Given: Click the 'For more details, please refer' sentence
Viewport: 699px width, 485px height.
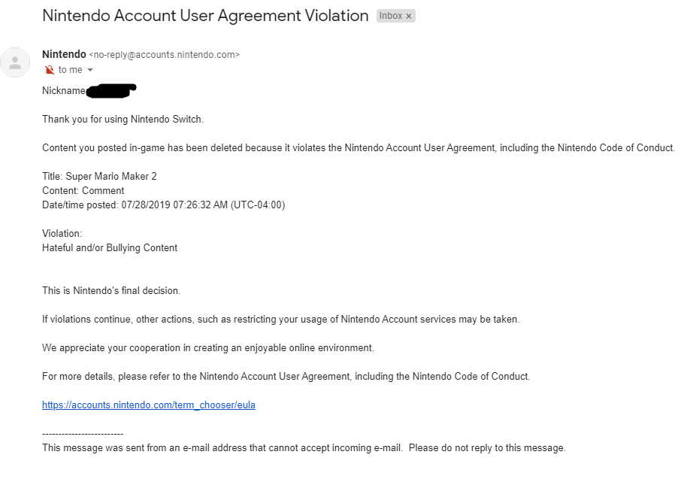Looking at the screenshot, I should pos(286,376).
